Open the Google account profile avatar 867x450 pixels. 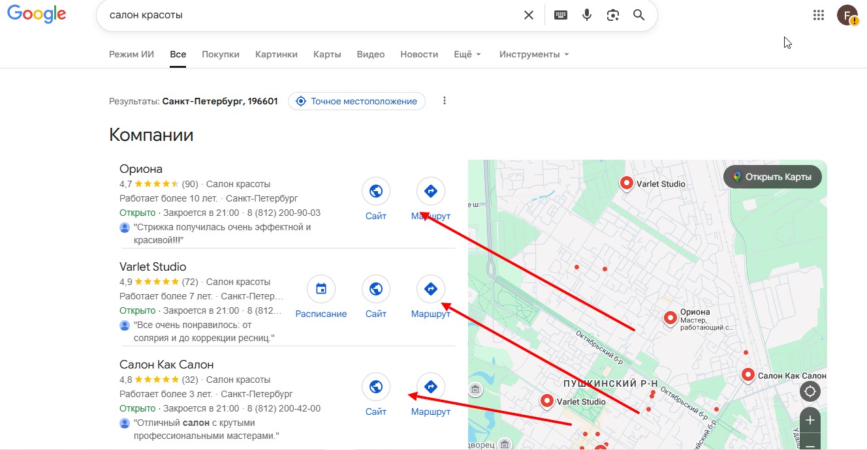point(847,15)
